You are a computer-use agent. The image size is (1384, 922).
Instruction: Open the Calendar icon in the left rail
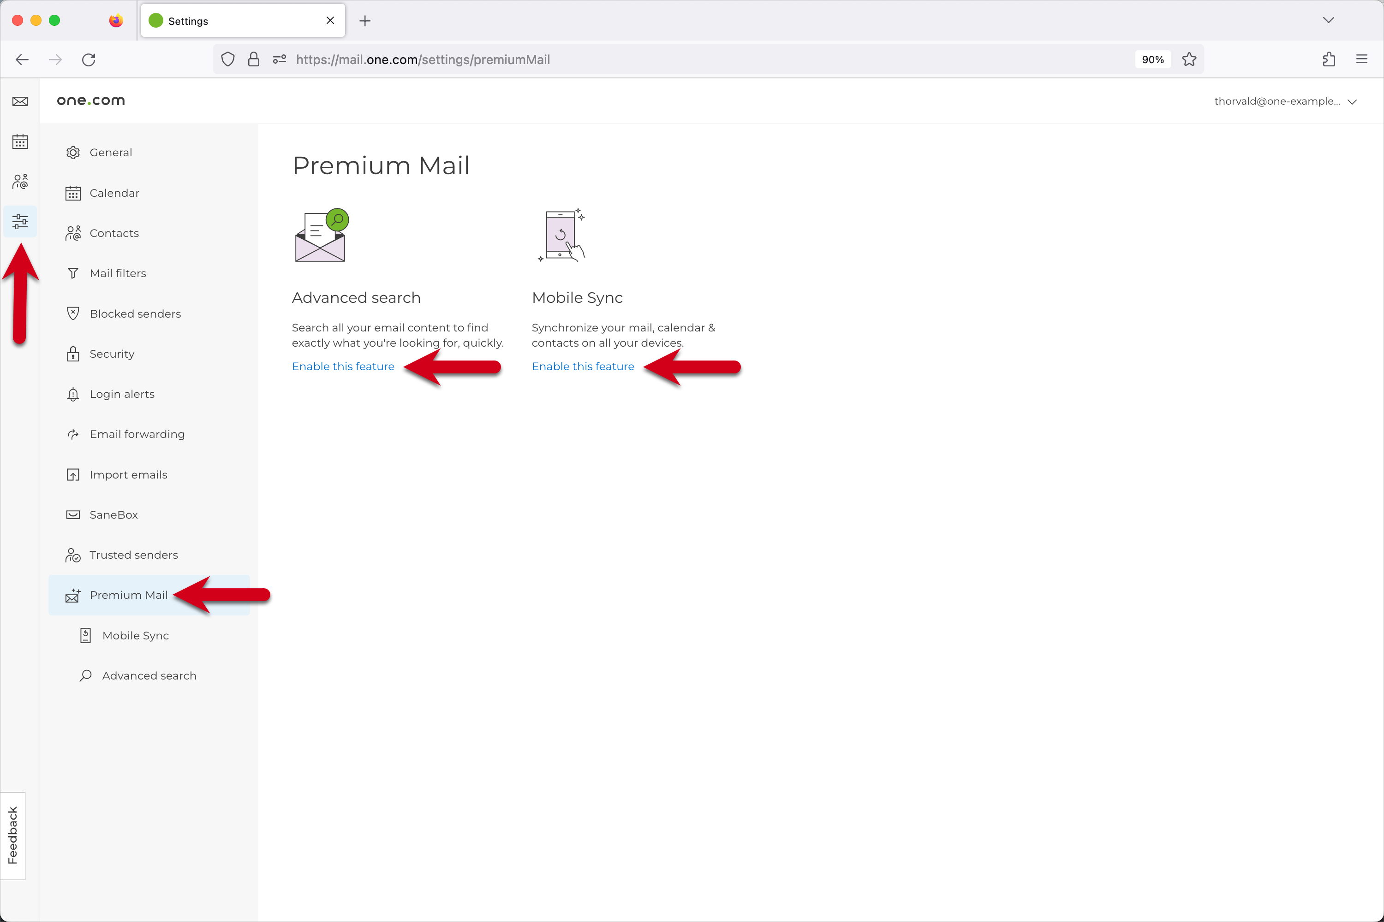(x=20, y=141)
